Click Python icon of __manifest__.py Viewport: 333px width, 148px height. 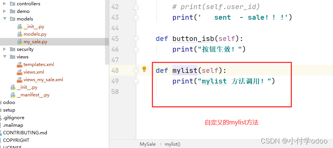coord(13,95)
